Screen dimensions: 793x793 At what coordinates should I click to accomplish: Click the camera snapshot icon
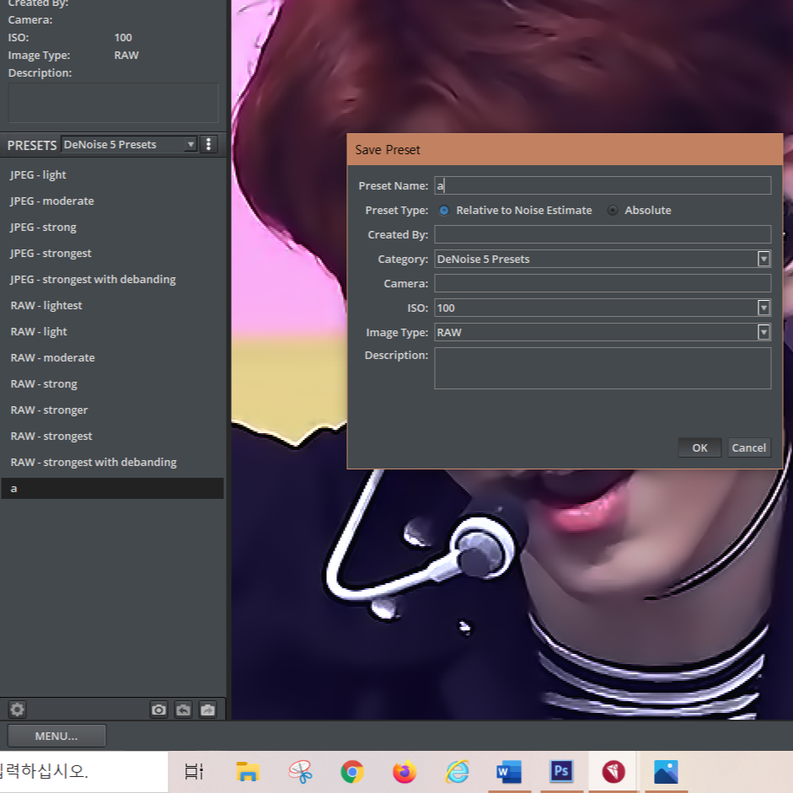[158, 710]
